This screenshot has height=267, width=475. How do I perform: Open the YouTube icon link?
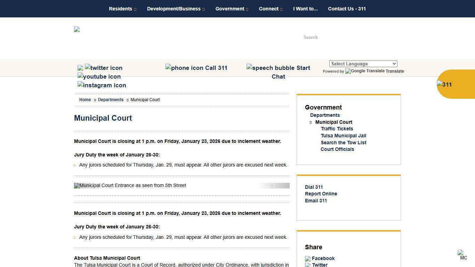tap(99, 76)
